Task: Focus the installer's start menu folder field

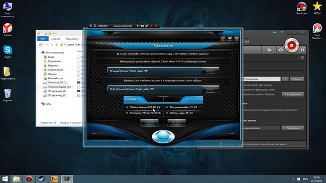Action: [x=155, y=89]
